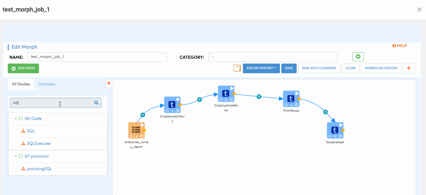Click copy icon on SaveDataset node
Image resolution: width=426 pixels, height=195 pixels.
(x=340, y=136)
